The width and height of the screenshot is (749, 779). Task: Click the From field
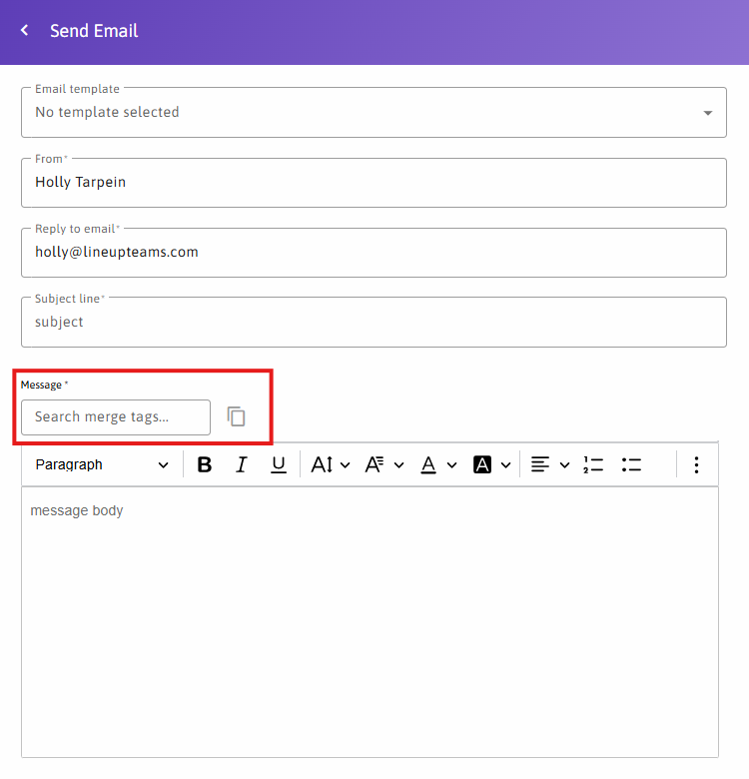pyautogui.click(x=374, y=183)
